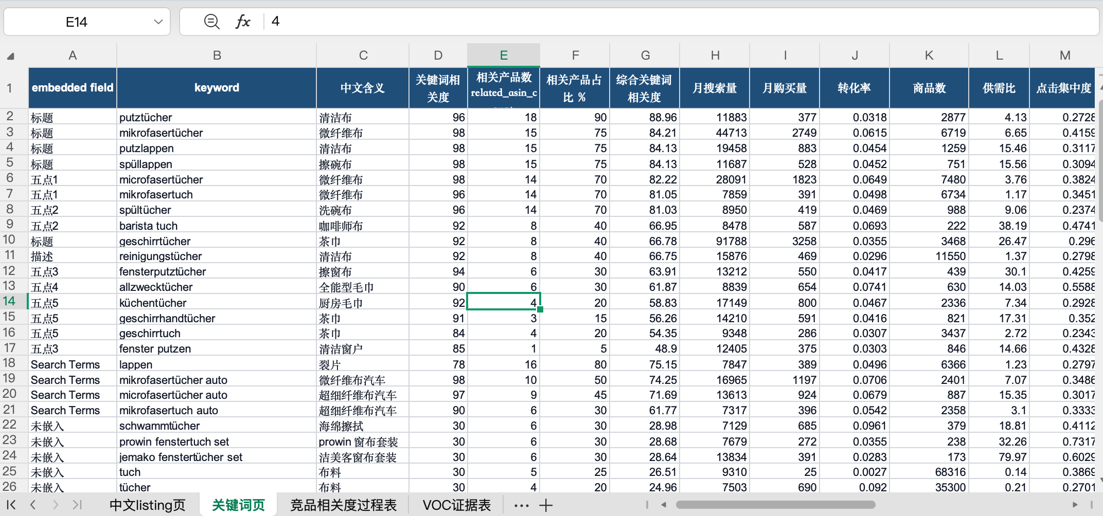This screenshot has height=516, width=1103.
Task: Add a new sheet with plus icon
Action: (x=546, y=505)
